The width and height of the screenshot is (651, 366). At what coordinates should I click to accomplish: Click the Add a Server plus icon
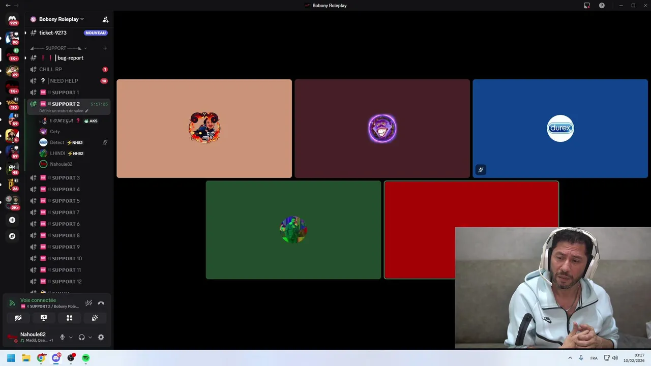click(x=12, y=220)
